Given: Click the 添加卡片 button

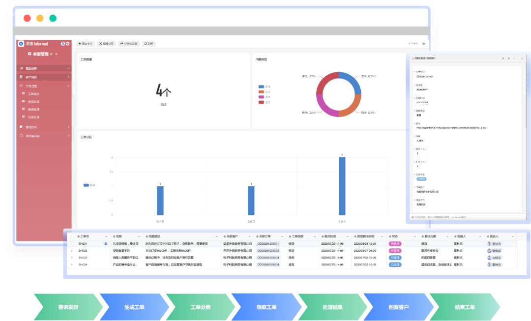Looking at the screenshot, I should 86,44.
